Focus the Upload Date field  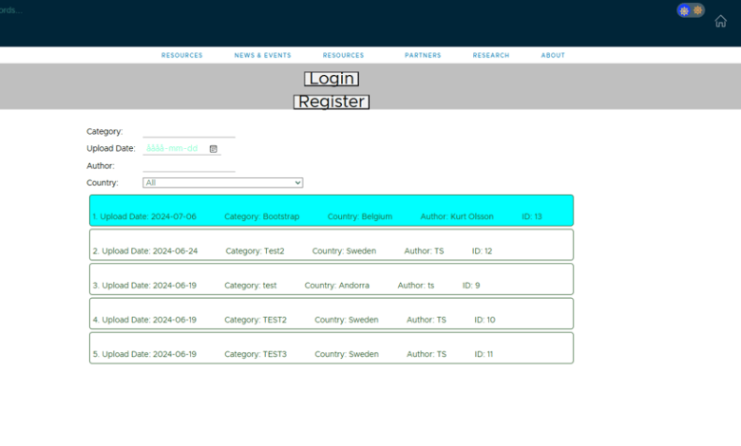point(181,149)
